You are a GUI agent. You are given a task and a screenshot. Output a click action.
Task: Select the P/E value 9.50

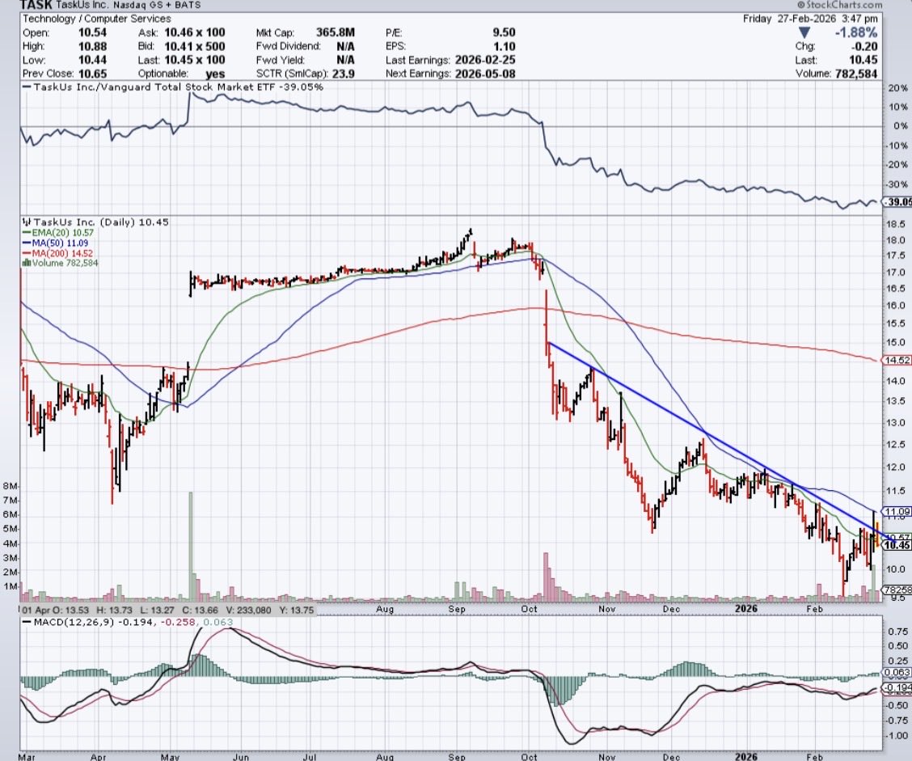[x=504, y=32]
